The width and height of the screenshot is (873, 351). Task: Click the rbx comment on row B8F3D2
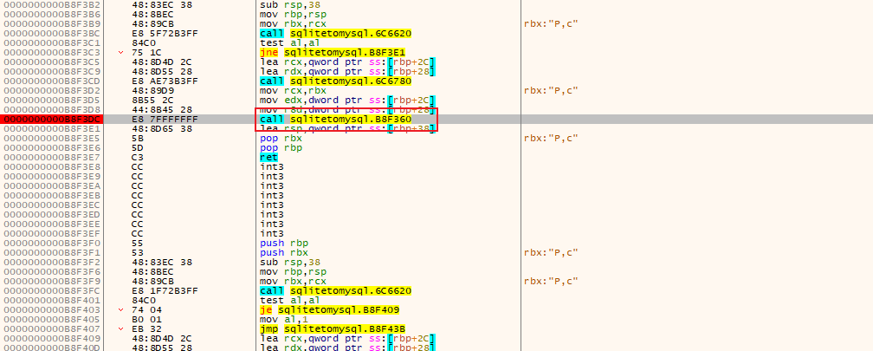coord(551,90)
